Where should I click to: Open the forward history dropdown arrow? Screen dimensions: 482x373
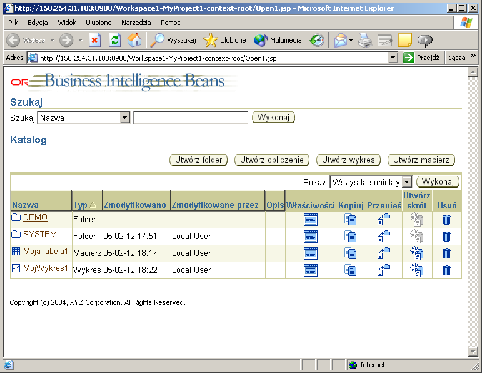tap(80, 40)
